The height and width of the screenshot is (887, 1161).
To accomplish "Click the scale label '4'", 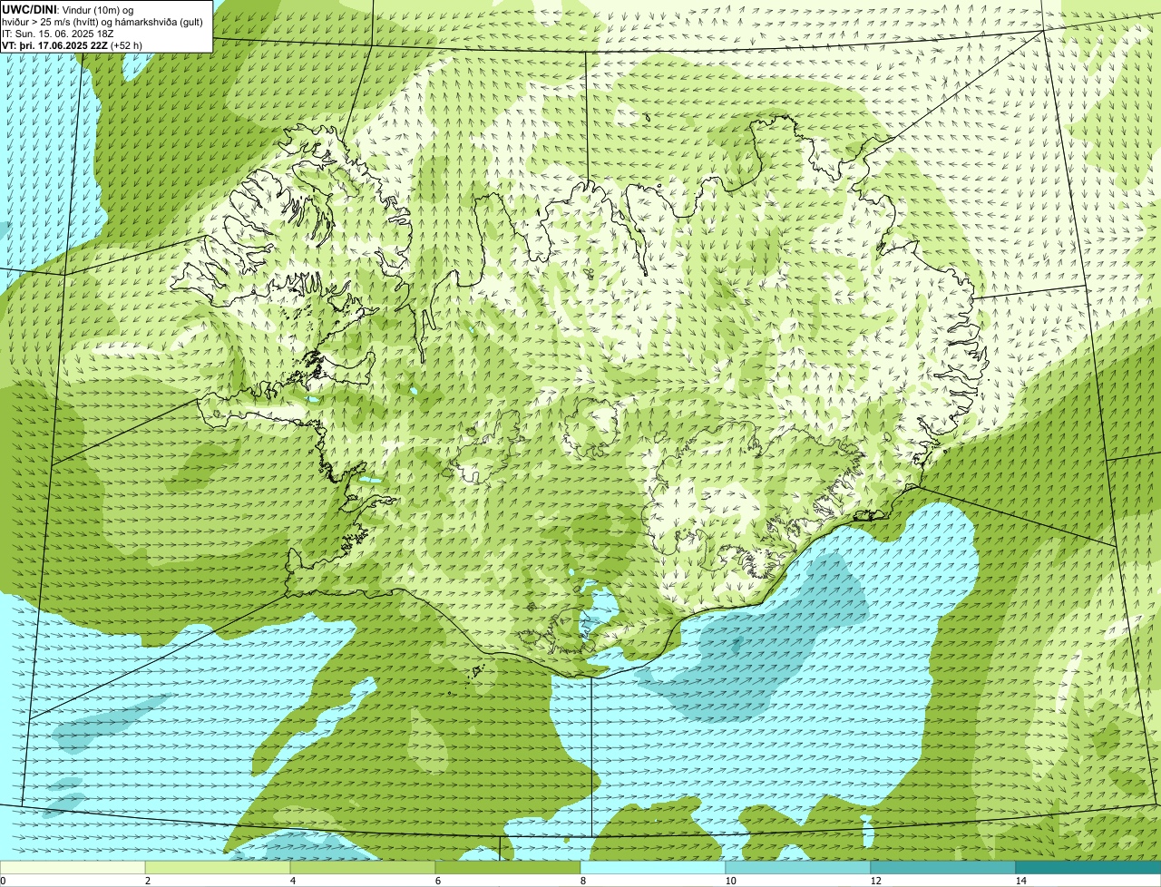I will tap(293, 881).
